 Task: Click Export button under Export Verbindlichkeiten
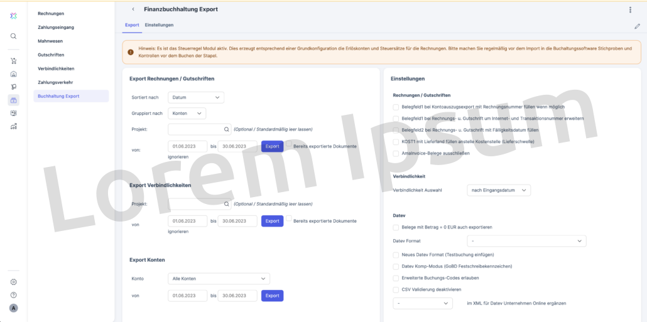pos(272,221)
